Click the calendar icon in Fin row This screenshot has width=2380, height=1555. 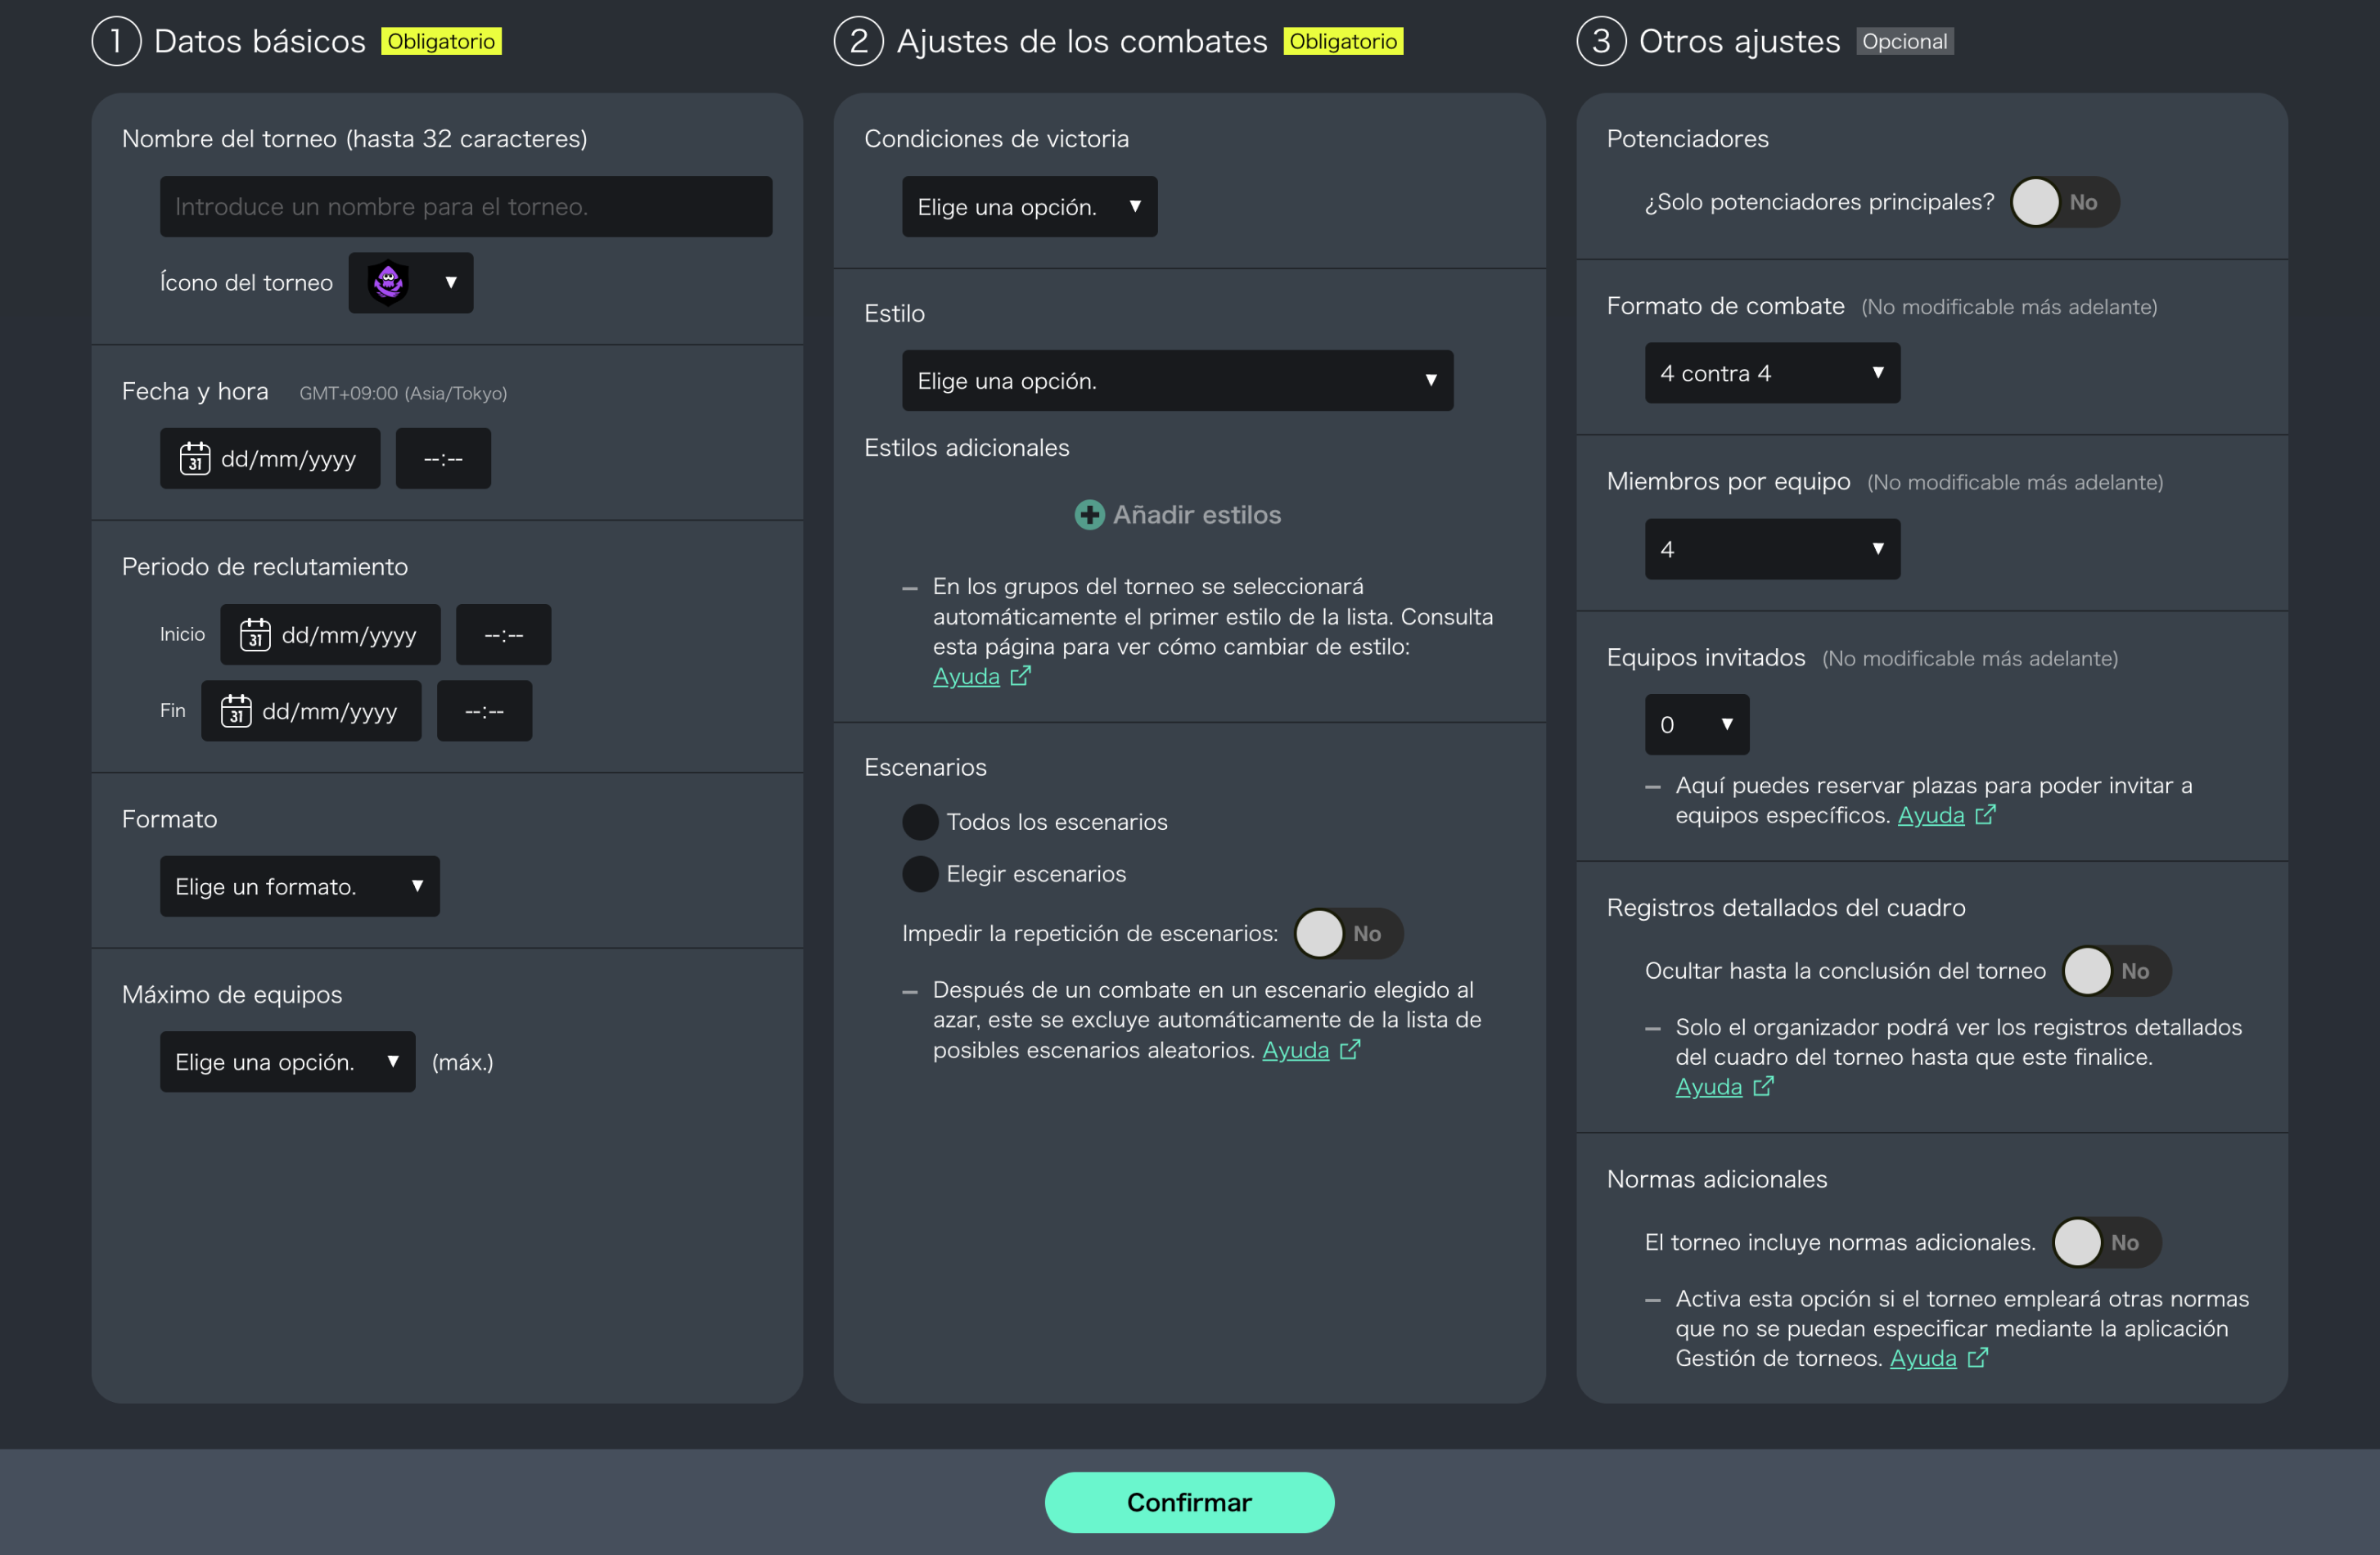click(236, 711)
